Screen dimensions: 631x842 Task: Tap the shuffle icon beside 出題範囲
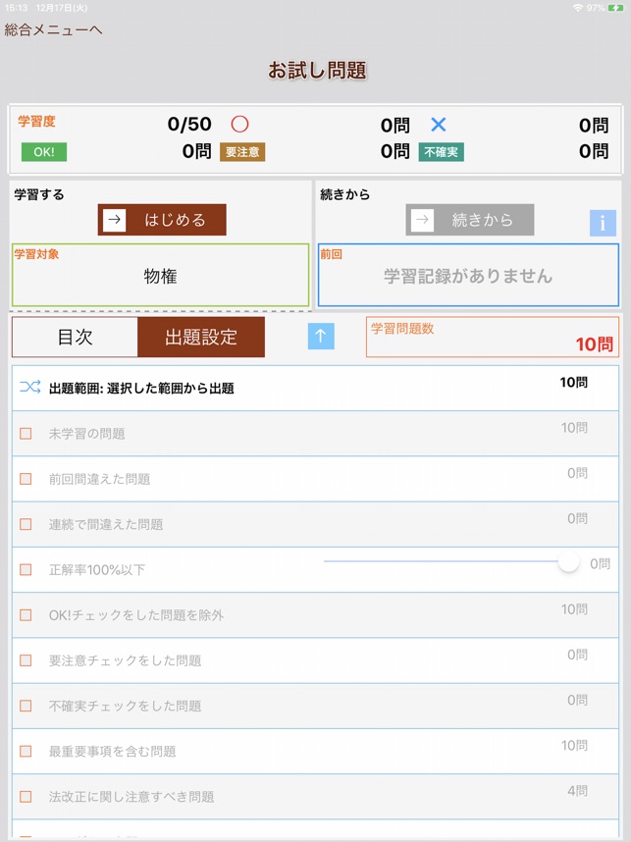[x=30, y=387]
